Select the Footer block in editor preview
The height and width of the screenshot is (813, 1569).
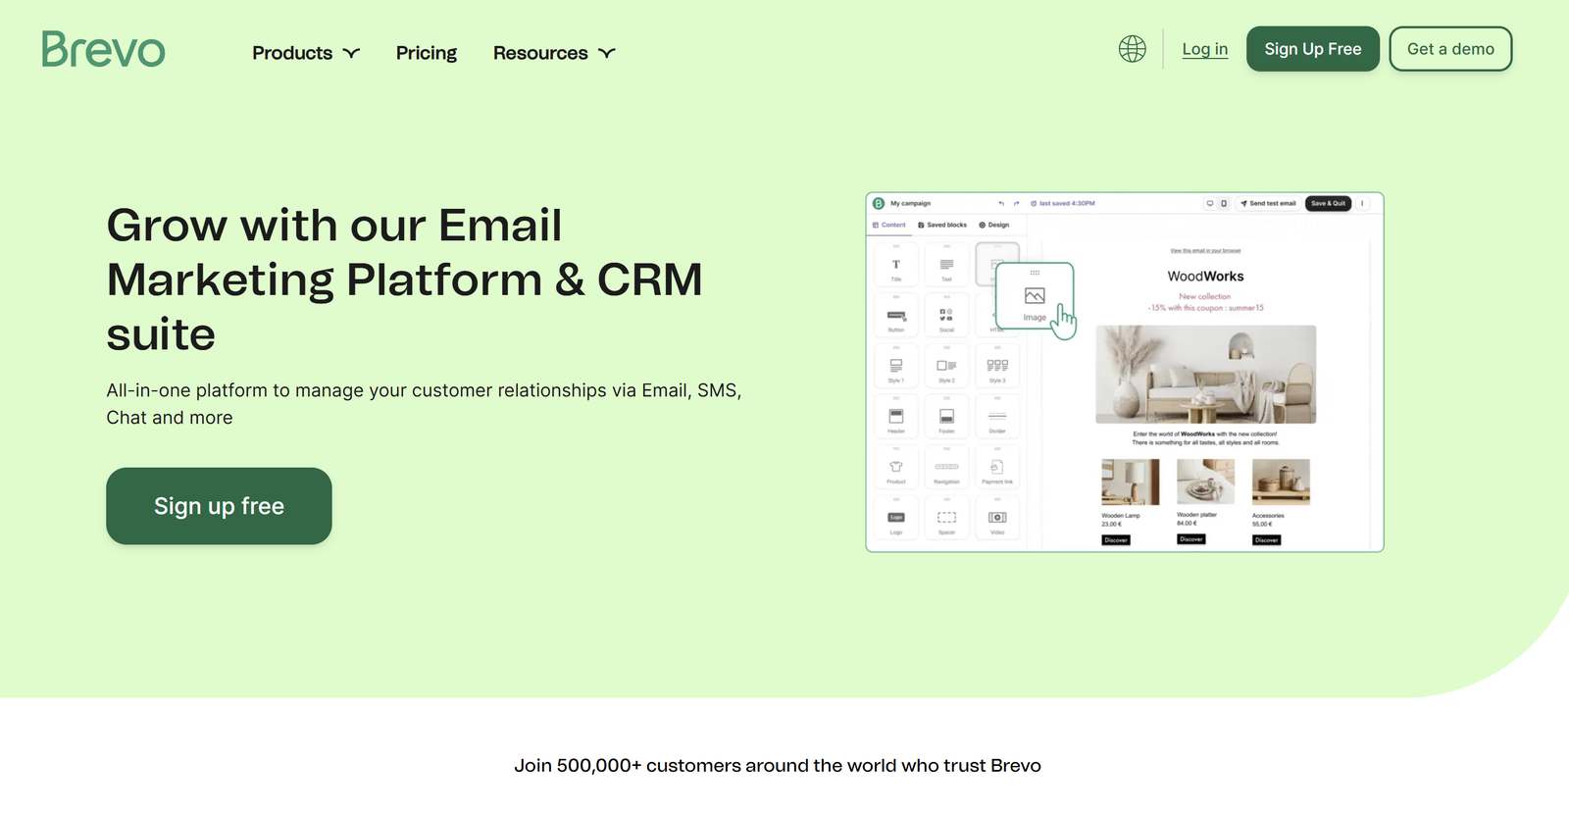pos(946,417)
